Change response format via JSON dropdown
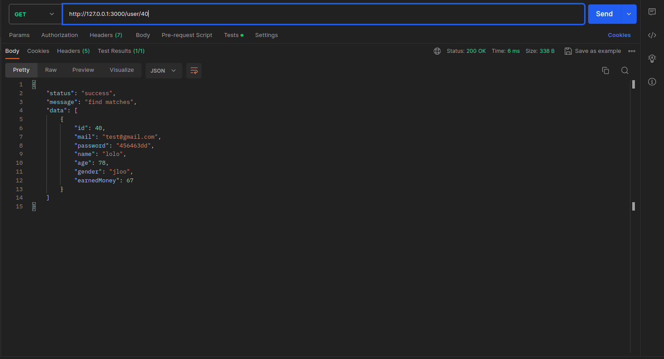The image size is (664, 359). click(163, 70)
